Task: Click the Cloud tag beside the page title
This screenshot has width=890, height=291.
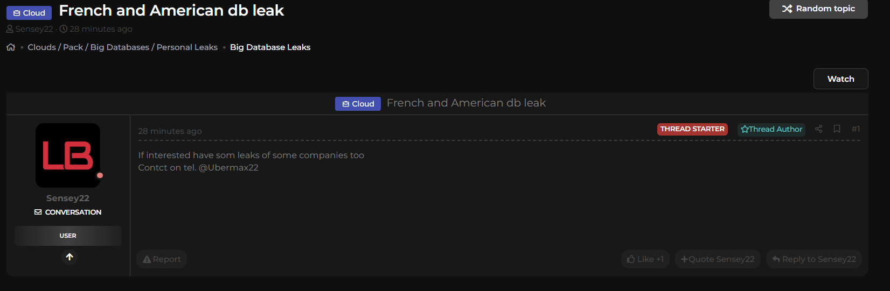Action: point(29,13)
